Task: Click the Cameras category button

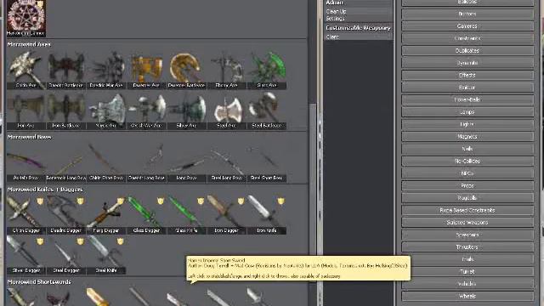Action: point(467,26)
